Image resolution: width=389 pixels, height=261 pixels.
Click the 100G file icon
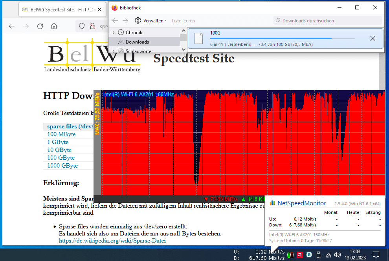coord(198,38)
